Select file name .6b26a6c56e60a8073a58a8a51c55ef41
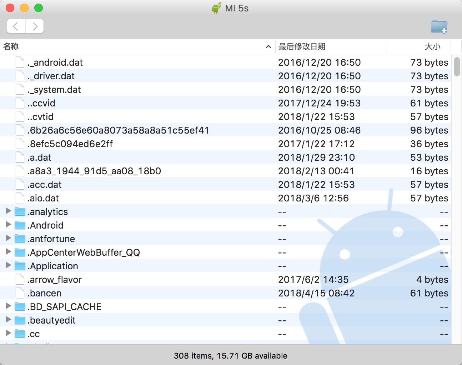 (x=119, y=130)
